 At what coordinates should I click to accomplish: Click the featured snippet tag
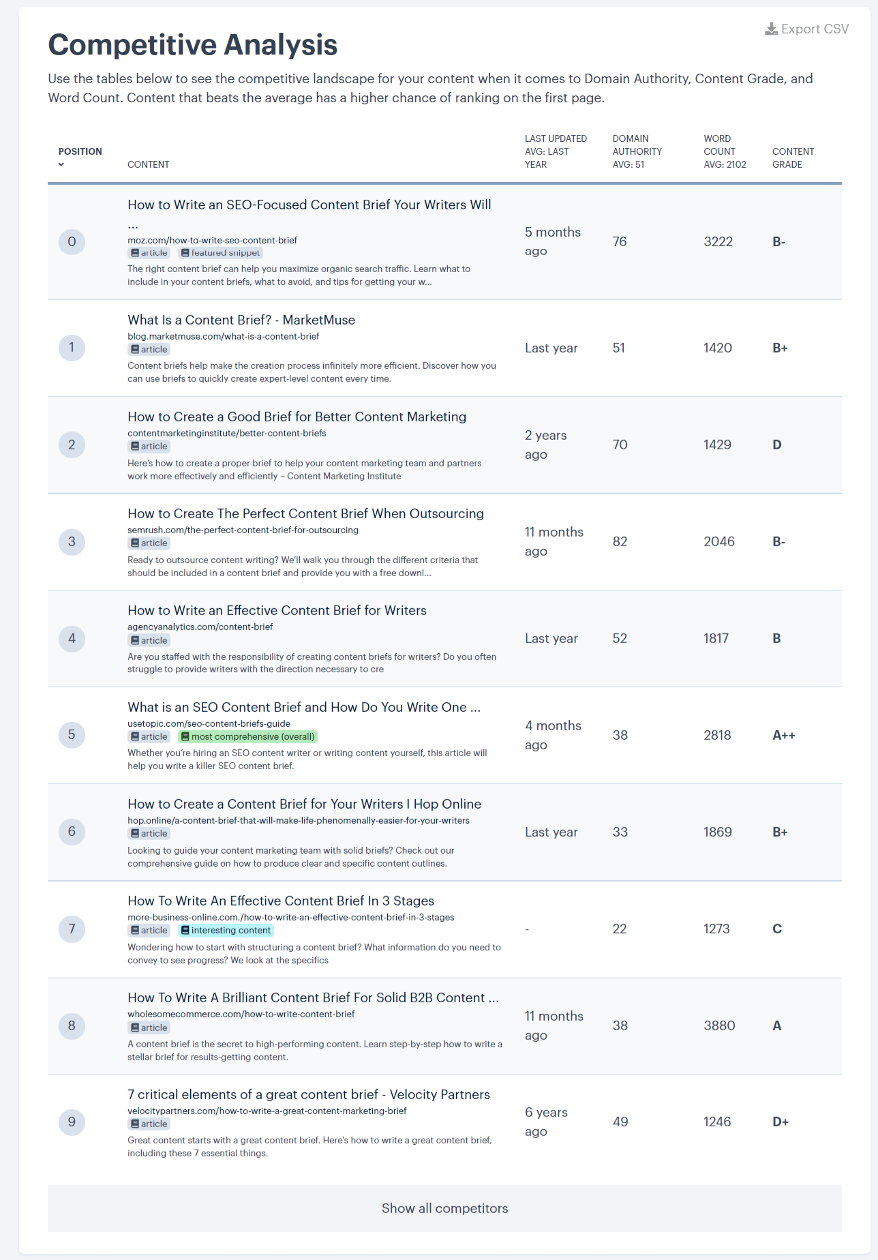tap(220, 253)
